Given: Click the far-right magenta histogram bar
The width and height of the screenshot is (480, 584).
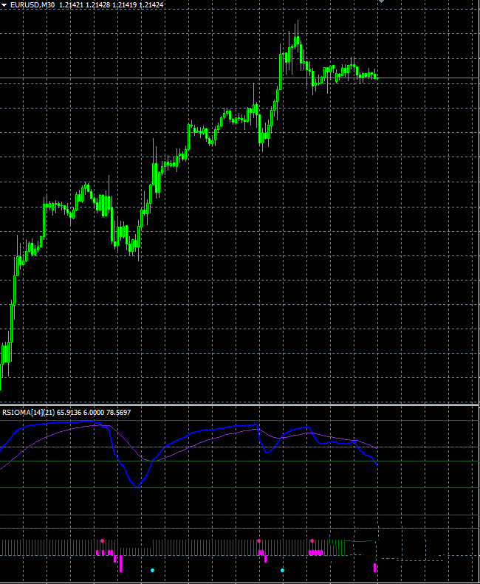Looking at the screenshot, I should tap(375, 567).
